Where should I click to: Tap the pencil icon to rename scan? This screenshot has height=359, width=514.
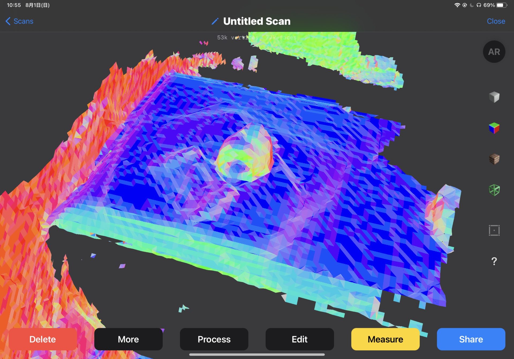click(215, 21)
